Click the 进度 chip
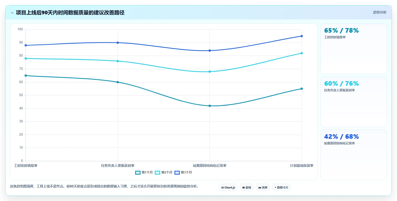Image resolution: width=397 pixels, height=201 pixels. 263,187
